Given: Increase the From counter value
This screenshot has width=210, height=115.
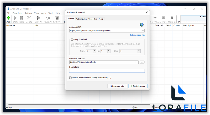Looking at the screenshot, I should click(94, 50).
